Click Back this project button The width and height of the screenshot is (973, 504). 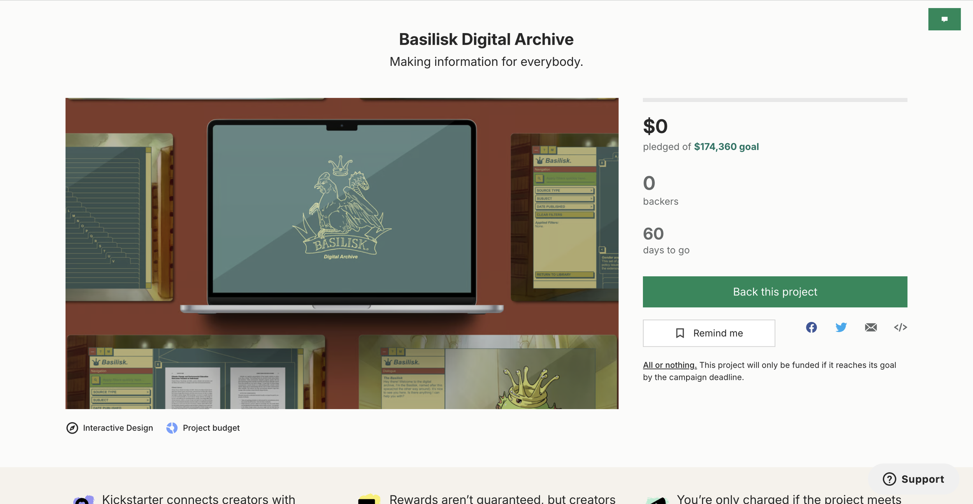775,292
